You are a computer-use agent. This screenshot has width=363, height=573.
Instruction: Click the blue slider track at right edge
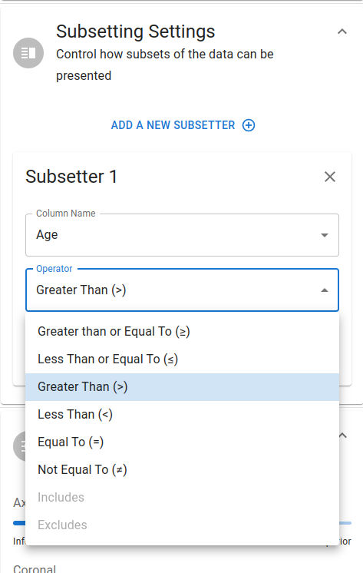(345, 523)
